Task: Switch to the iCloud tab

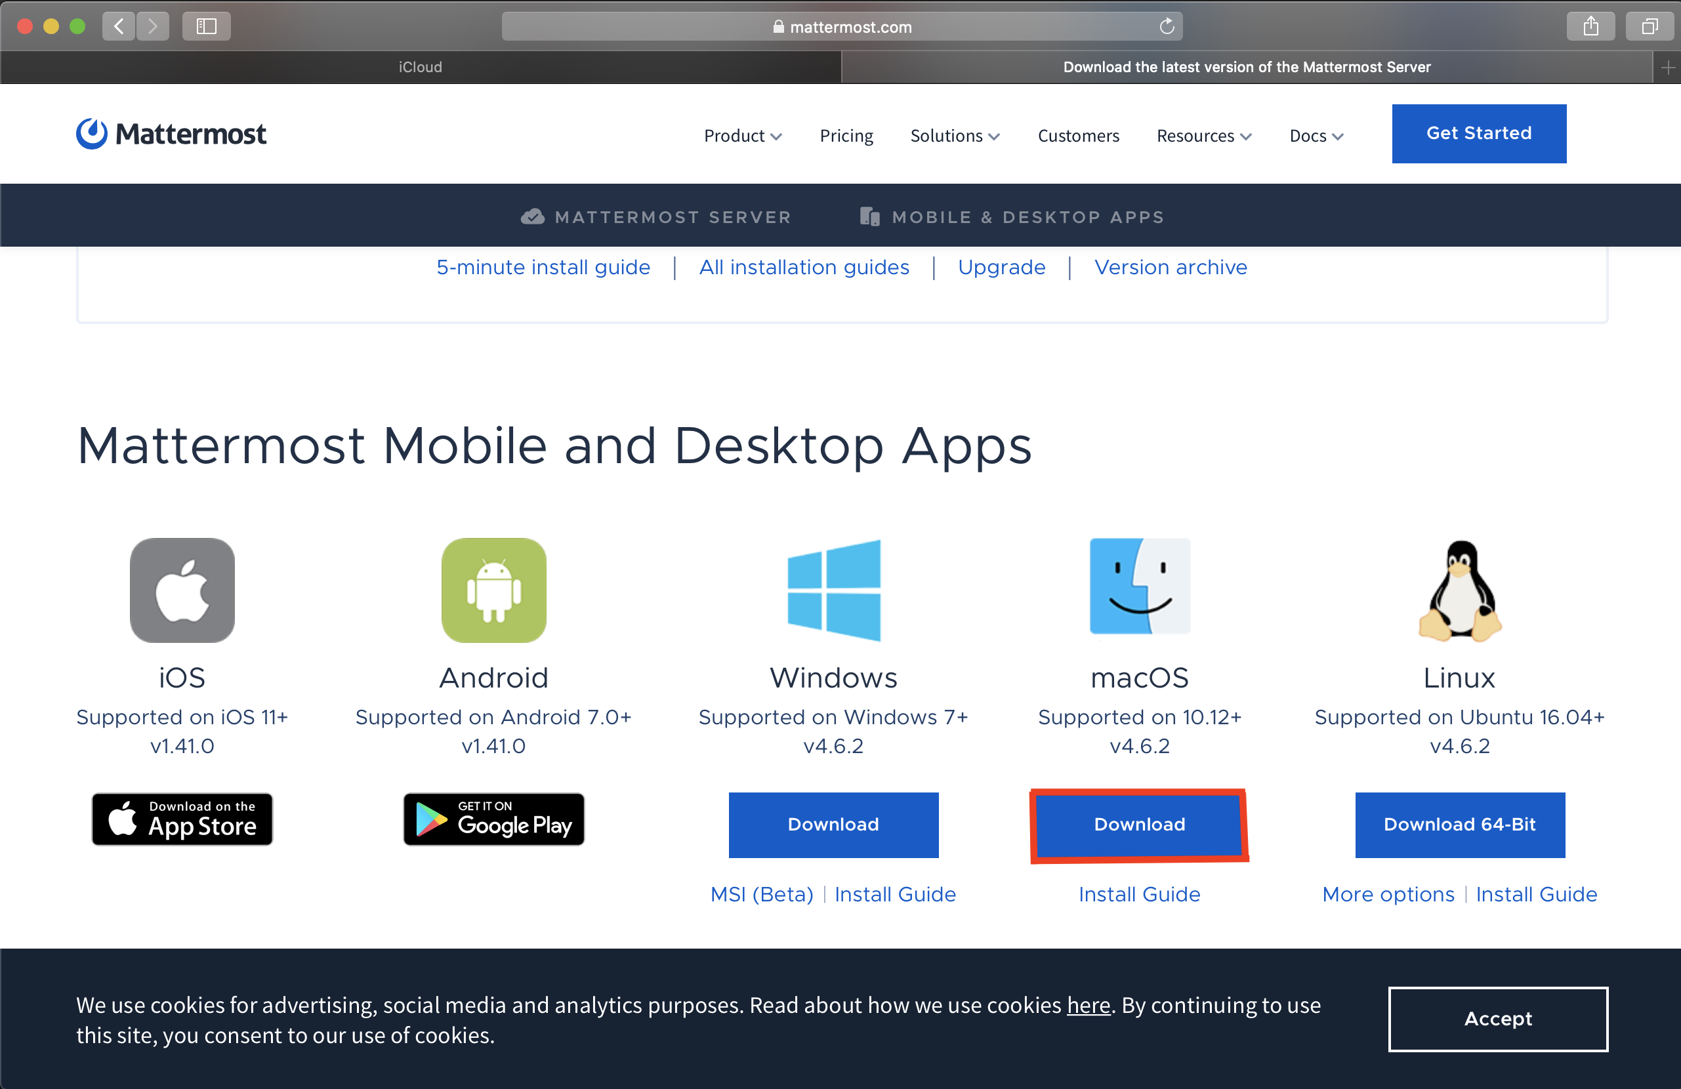Action: pos(420,67)
